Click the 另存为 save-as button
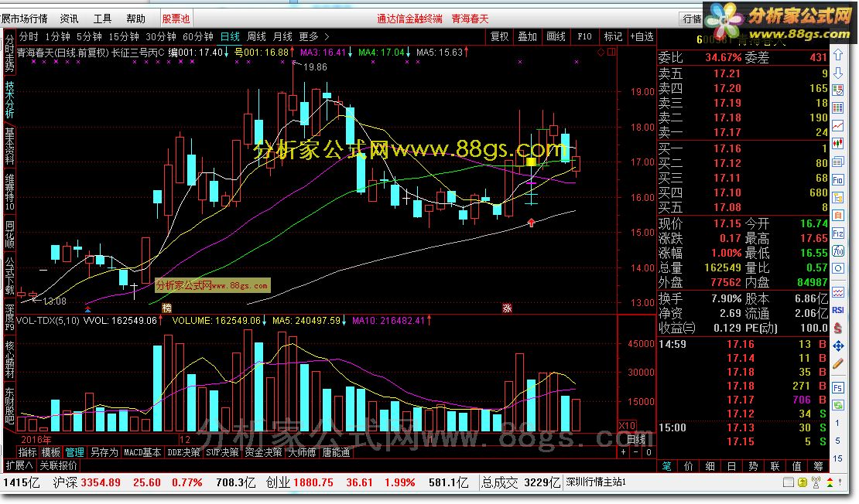The width and height of the screenshot is (859, 504). click(104, 452)
